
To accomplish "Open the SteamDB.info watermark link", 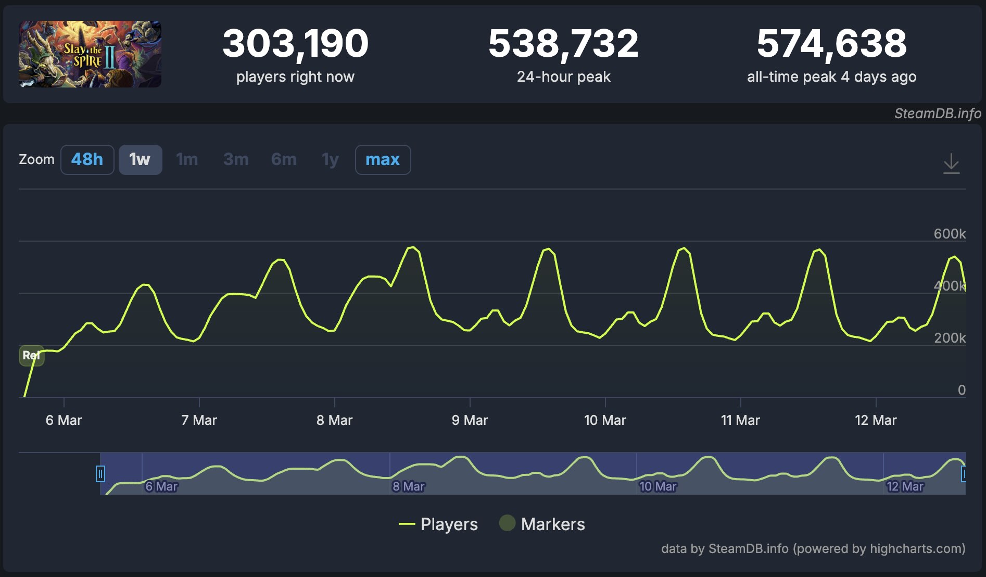I will pos(937,114).
